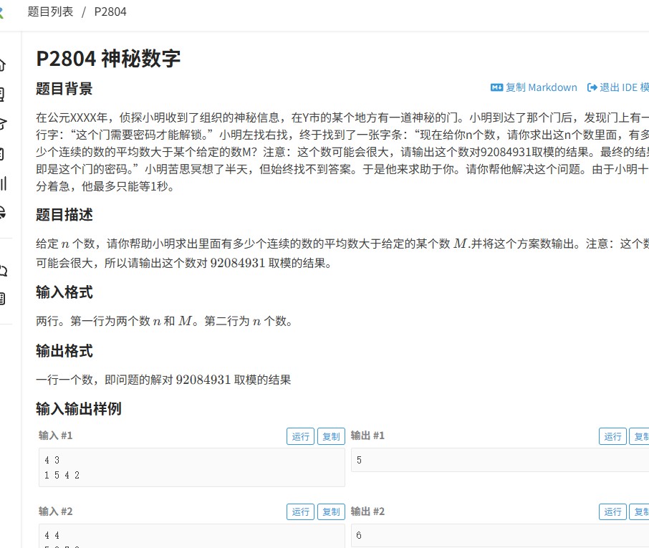Click the 题目描述 heading
Viewport: 649px width, 548px height.
64,215
